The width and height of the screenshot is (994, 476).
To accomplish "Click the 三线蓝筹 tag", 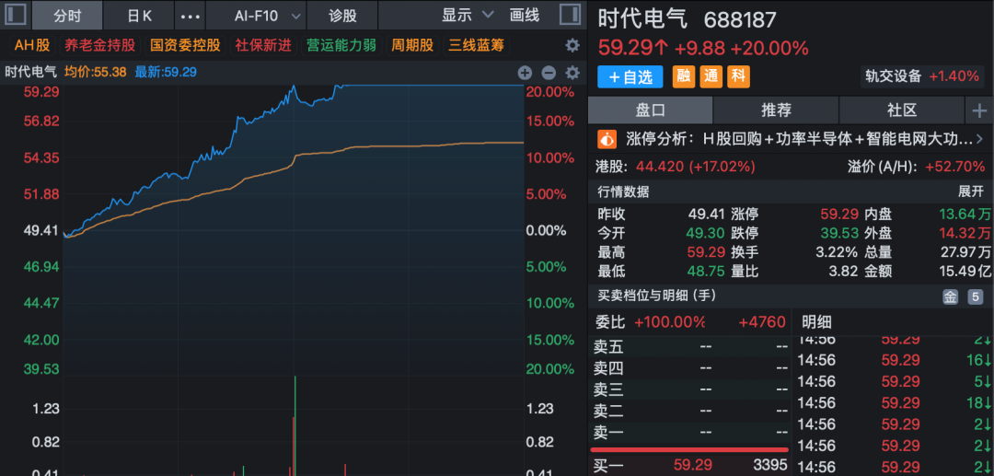I will [x=477, y=46].
